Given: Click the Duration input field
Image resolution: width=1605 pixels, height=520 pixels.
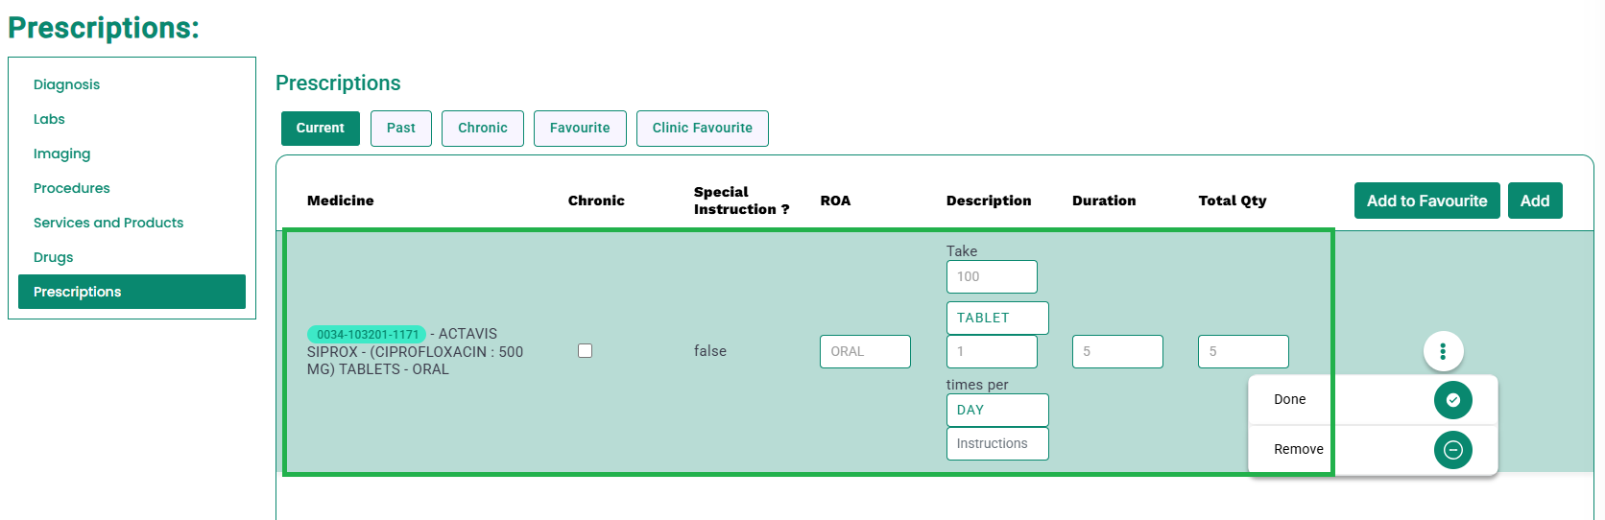Looking at the screenshot, I should point(1117,351).
